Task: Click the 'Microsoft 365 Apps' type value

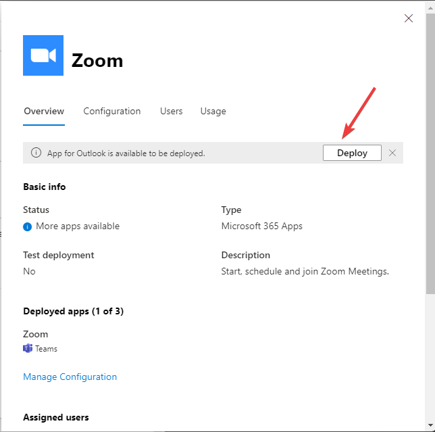Action: coord(262,226)
